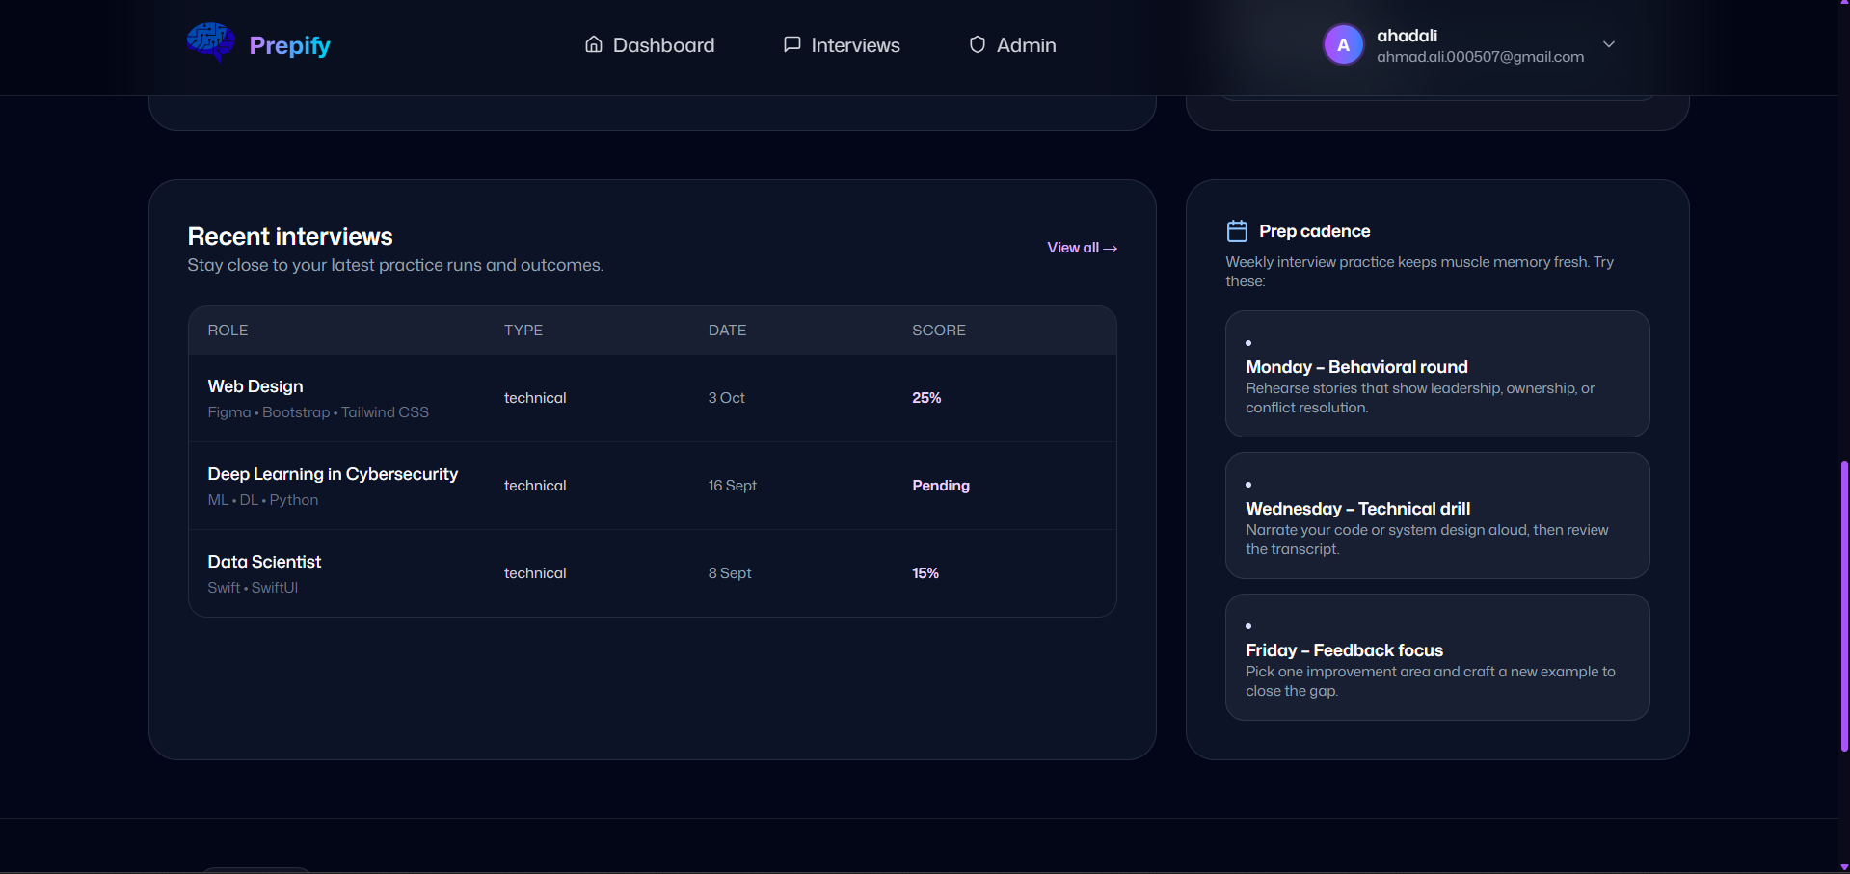Click the 16 Sept date cell
This screenshot has height=874, width=1850.
(733, 486)
